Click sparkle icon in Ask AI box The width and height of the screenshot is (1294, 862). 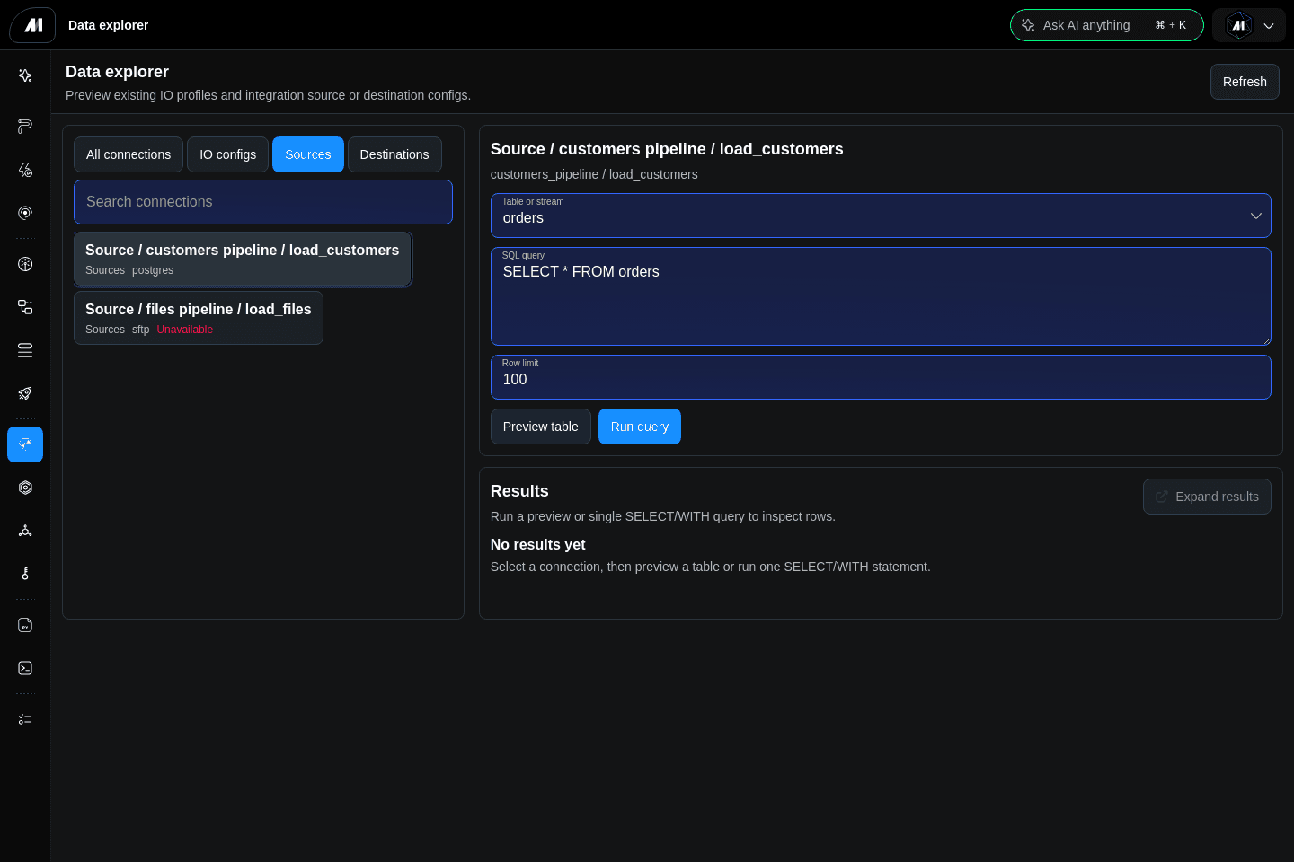pyautogui.click(x=1028, y=25)
